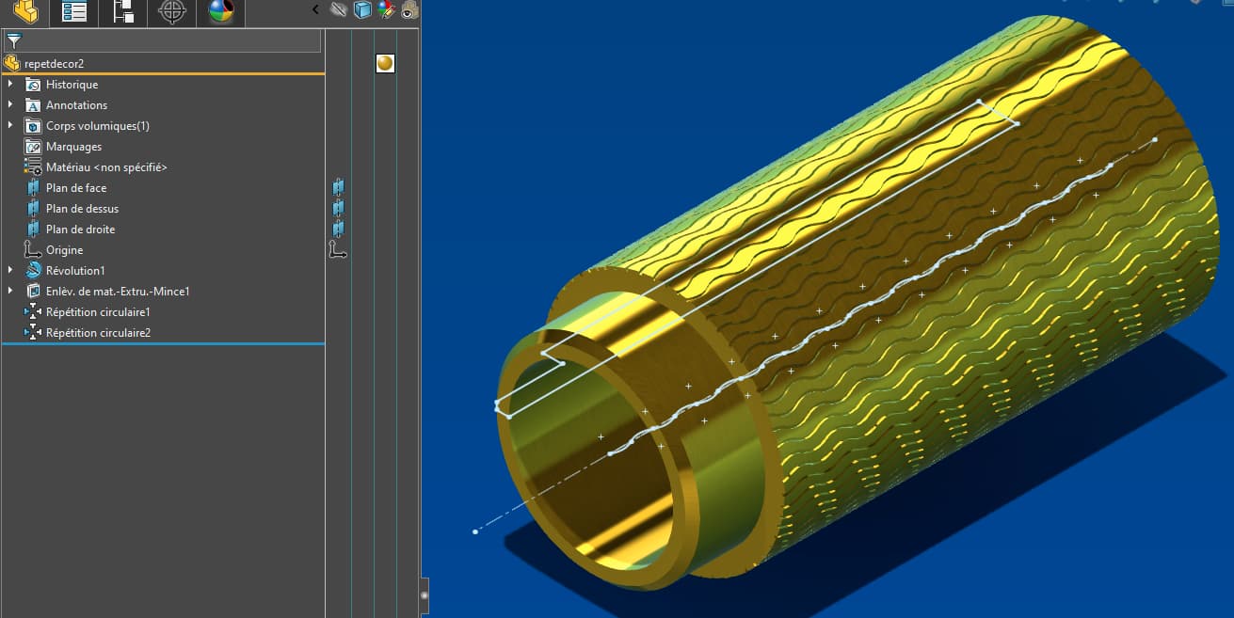
Task: Click the tree filter funnel icon
Action: coord(13,40)
